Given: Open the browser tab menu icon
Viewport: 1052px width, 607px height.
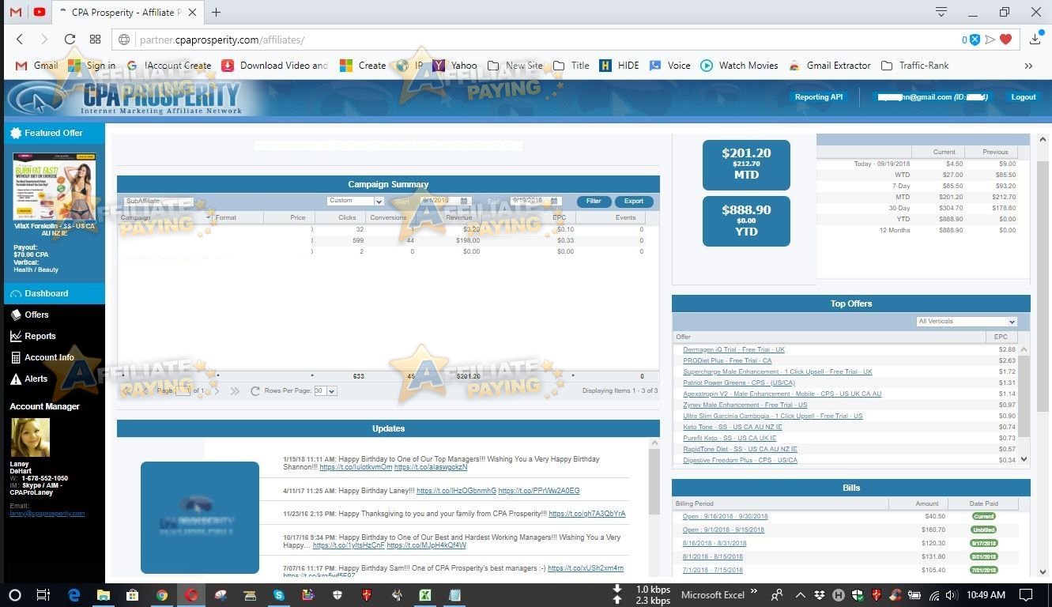Looking at the screenshot, I should 941,12.
